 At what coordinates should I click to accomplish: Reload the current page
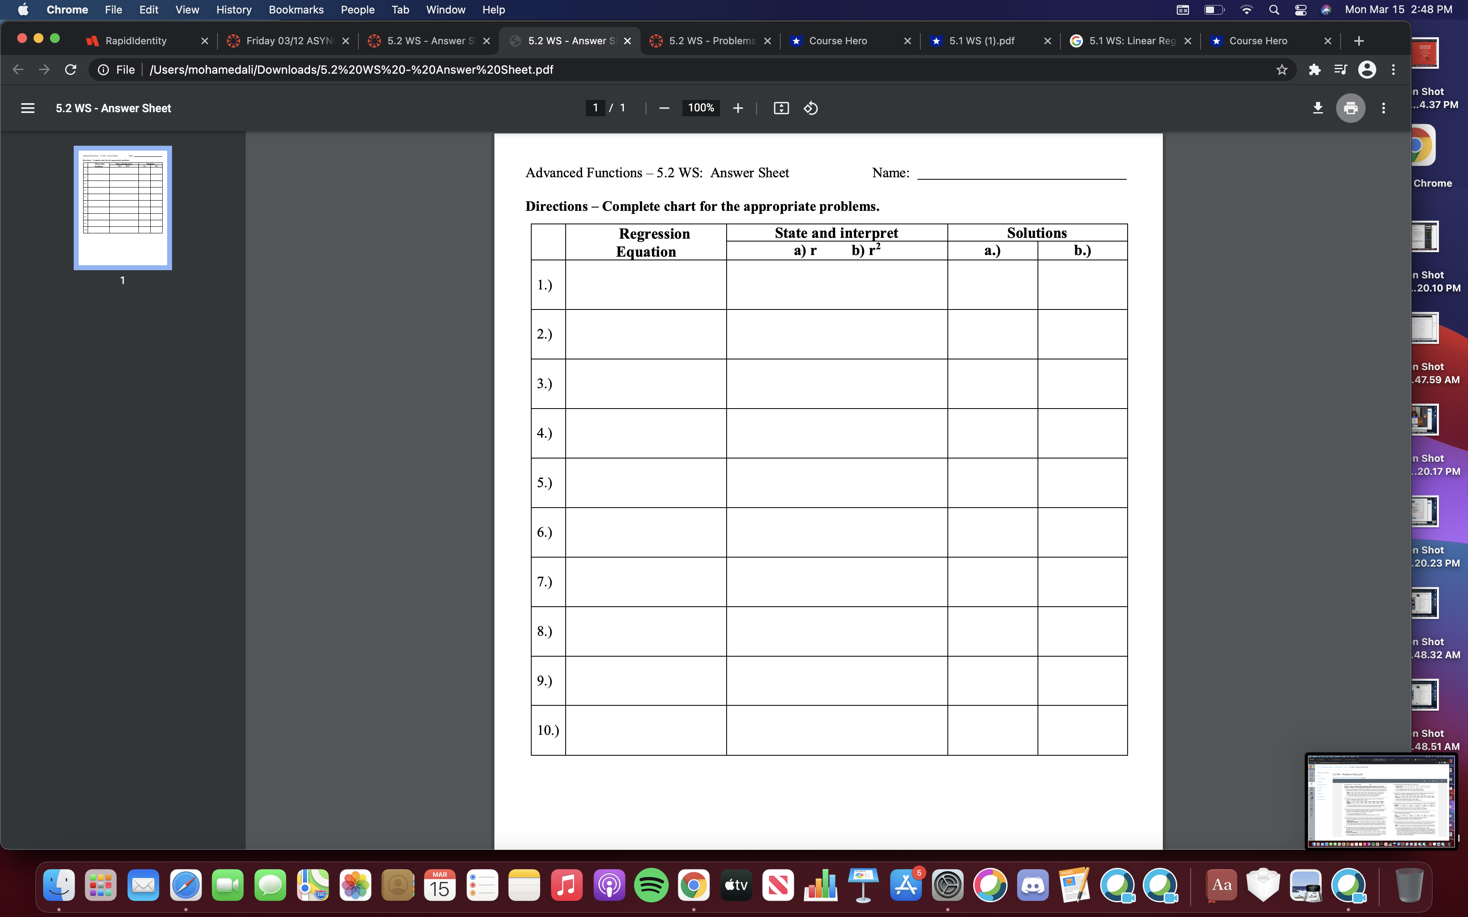[x=70, y=70]
